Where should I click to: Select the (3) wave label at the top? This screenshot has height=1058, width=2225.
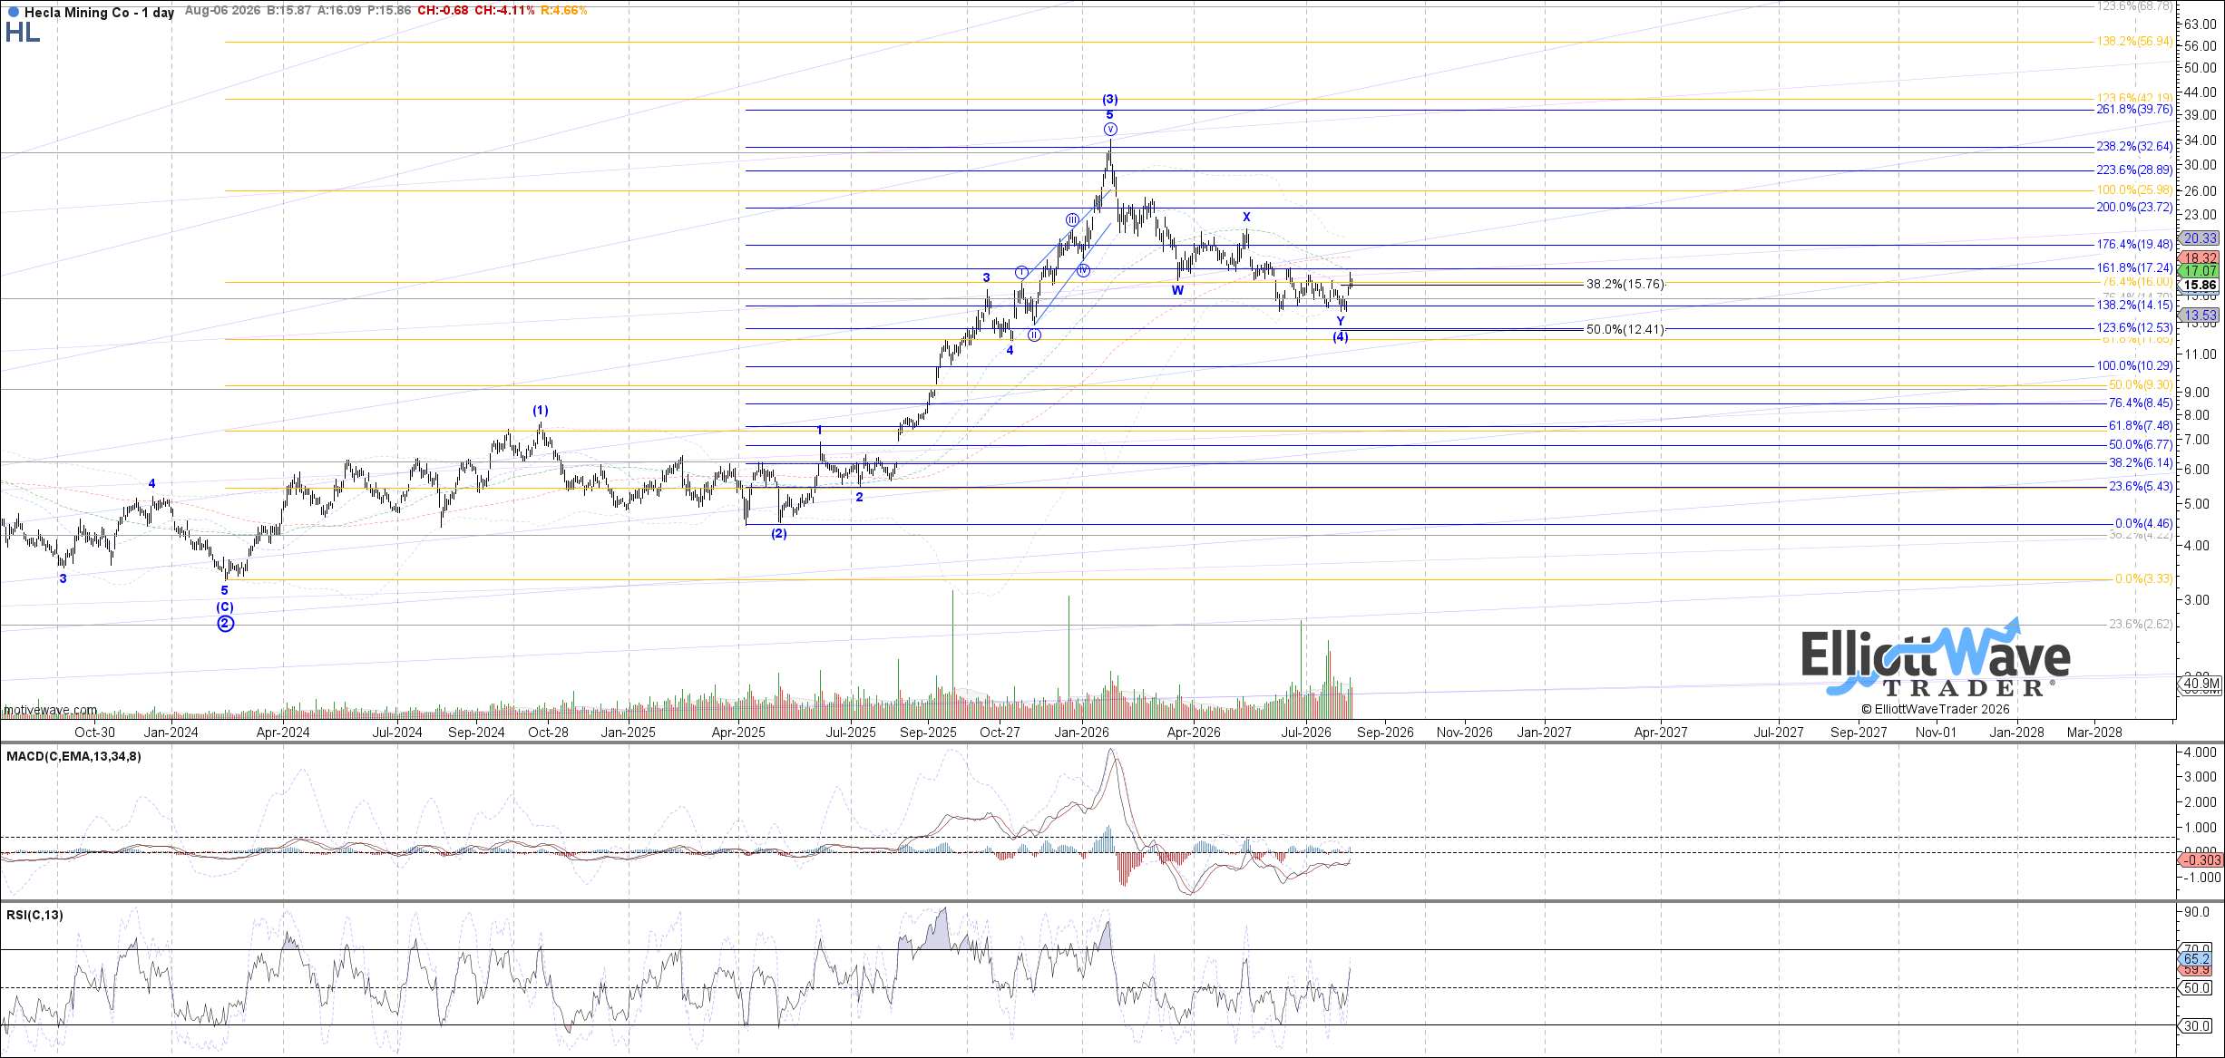tap(1110, 100)
